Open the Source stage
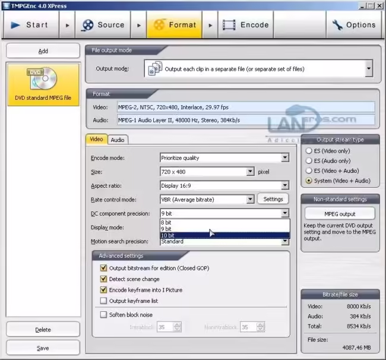Viewport: 386px width, 360px height. pyautogui.click(x=103, y=25)
